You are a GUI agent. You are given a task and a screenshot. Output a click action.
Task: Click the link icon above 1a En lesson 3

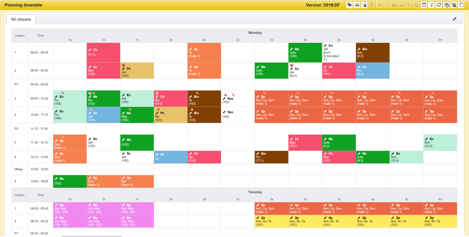click(63, 92)
